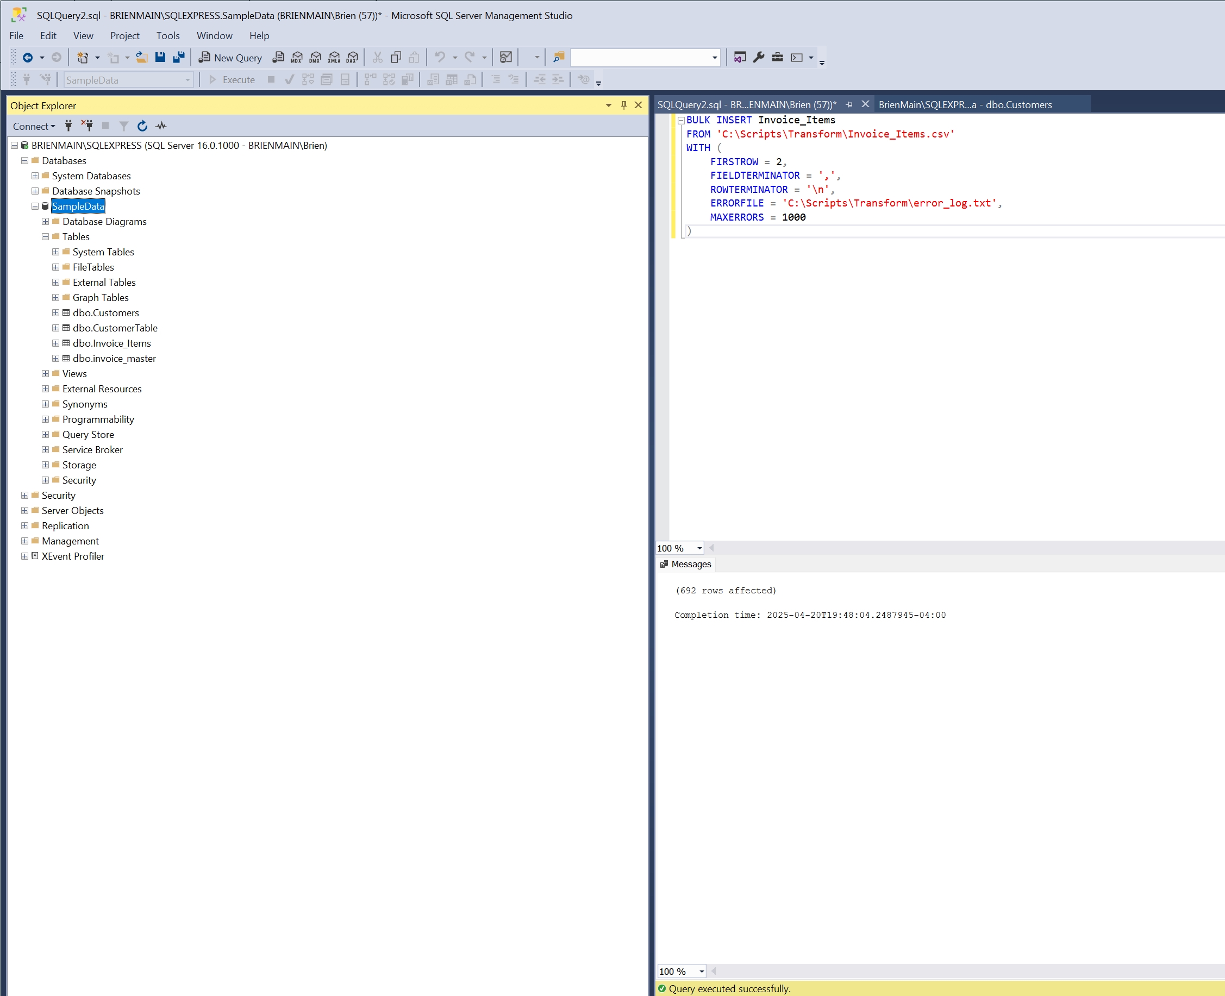Toggle auto-hide pin on Object Explorer
The image size is (1225, 996).
pyautogui.click(x=623, y=105)
